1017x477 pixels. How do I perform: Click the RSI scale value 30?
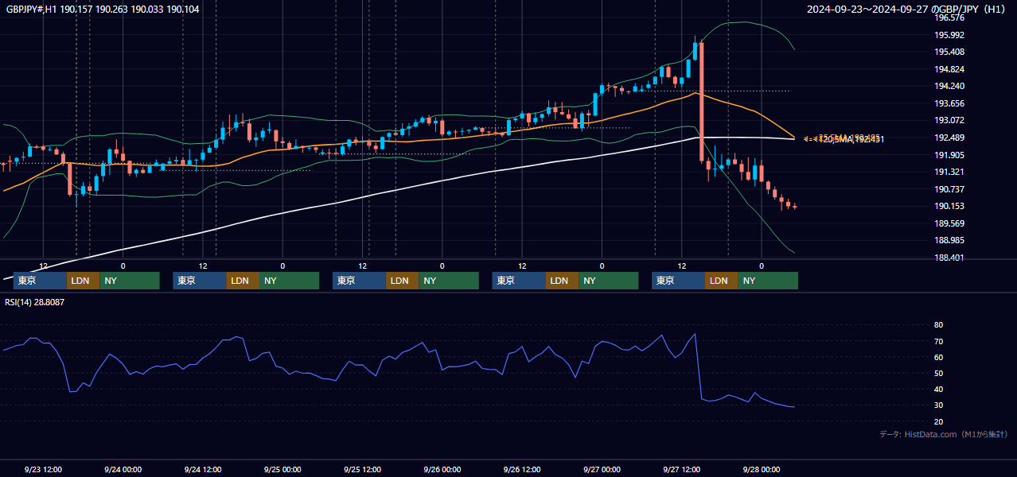(x=938, y=405)
